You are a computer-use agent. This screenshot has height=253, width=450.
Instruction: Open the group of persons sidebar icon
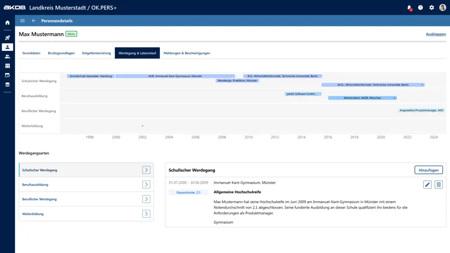[x=7, y=57]
